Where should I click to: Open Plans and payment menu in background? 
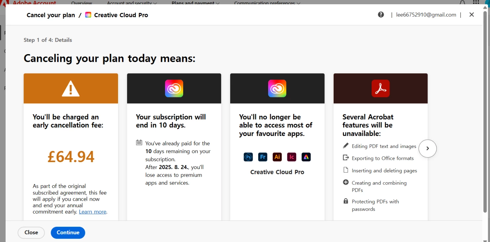point(195,3)
